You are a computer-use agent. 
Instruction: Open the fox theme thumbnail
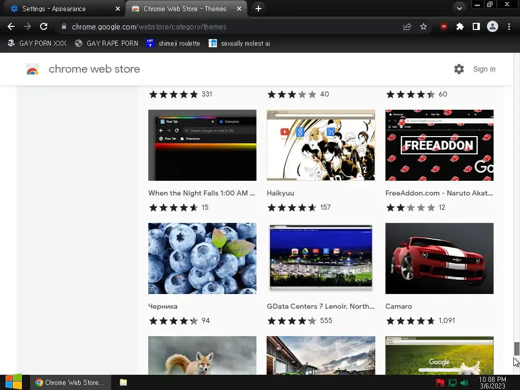pos(202,355)
